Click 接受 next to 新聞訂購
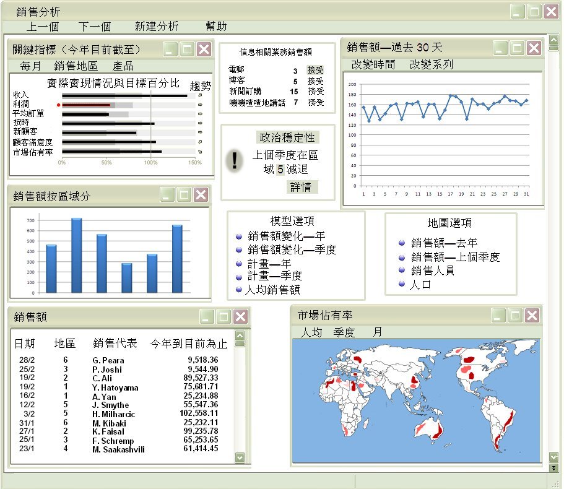 click(316, 92)
